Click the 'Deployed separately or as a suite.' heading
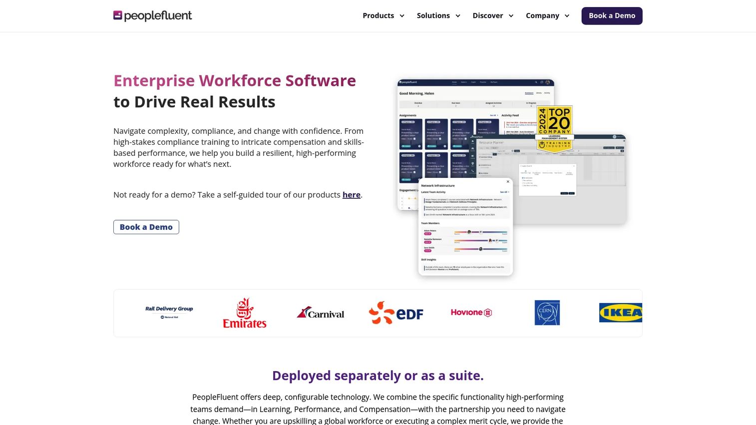This screenshot has width=756, height=425. coord(378,376)
